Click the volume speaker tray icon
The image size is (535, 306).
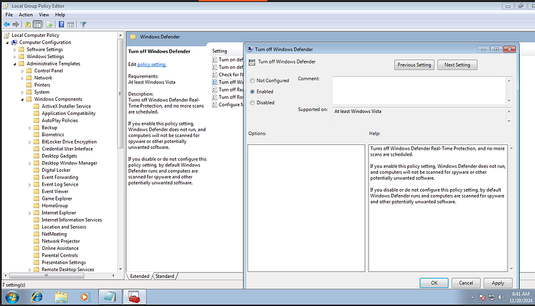point(501,297)
